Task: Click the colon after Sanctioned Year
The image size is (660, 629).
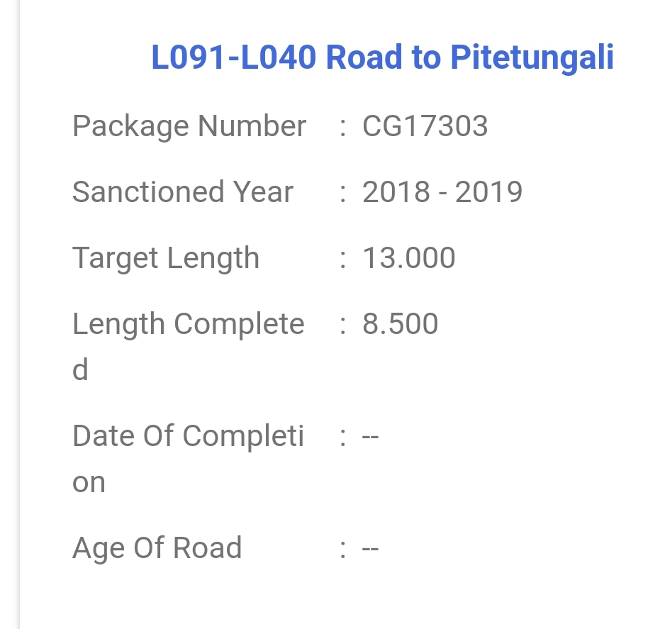Action: point(343,193)
